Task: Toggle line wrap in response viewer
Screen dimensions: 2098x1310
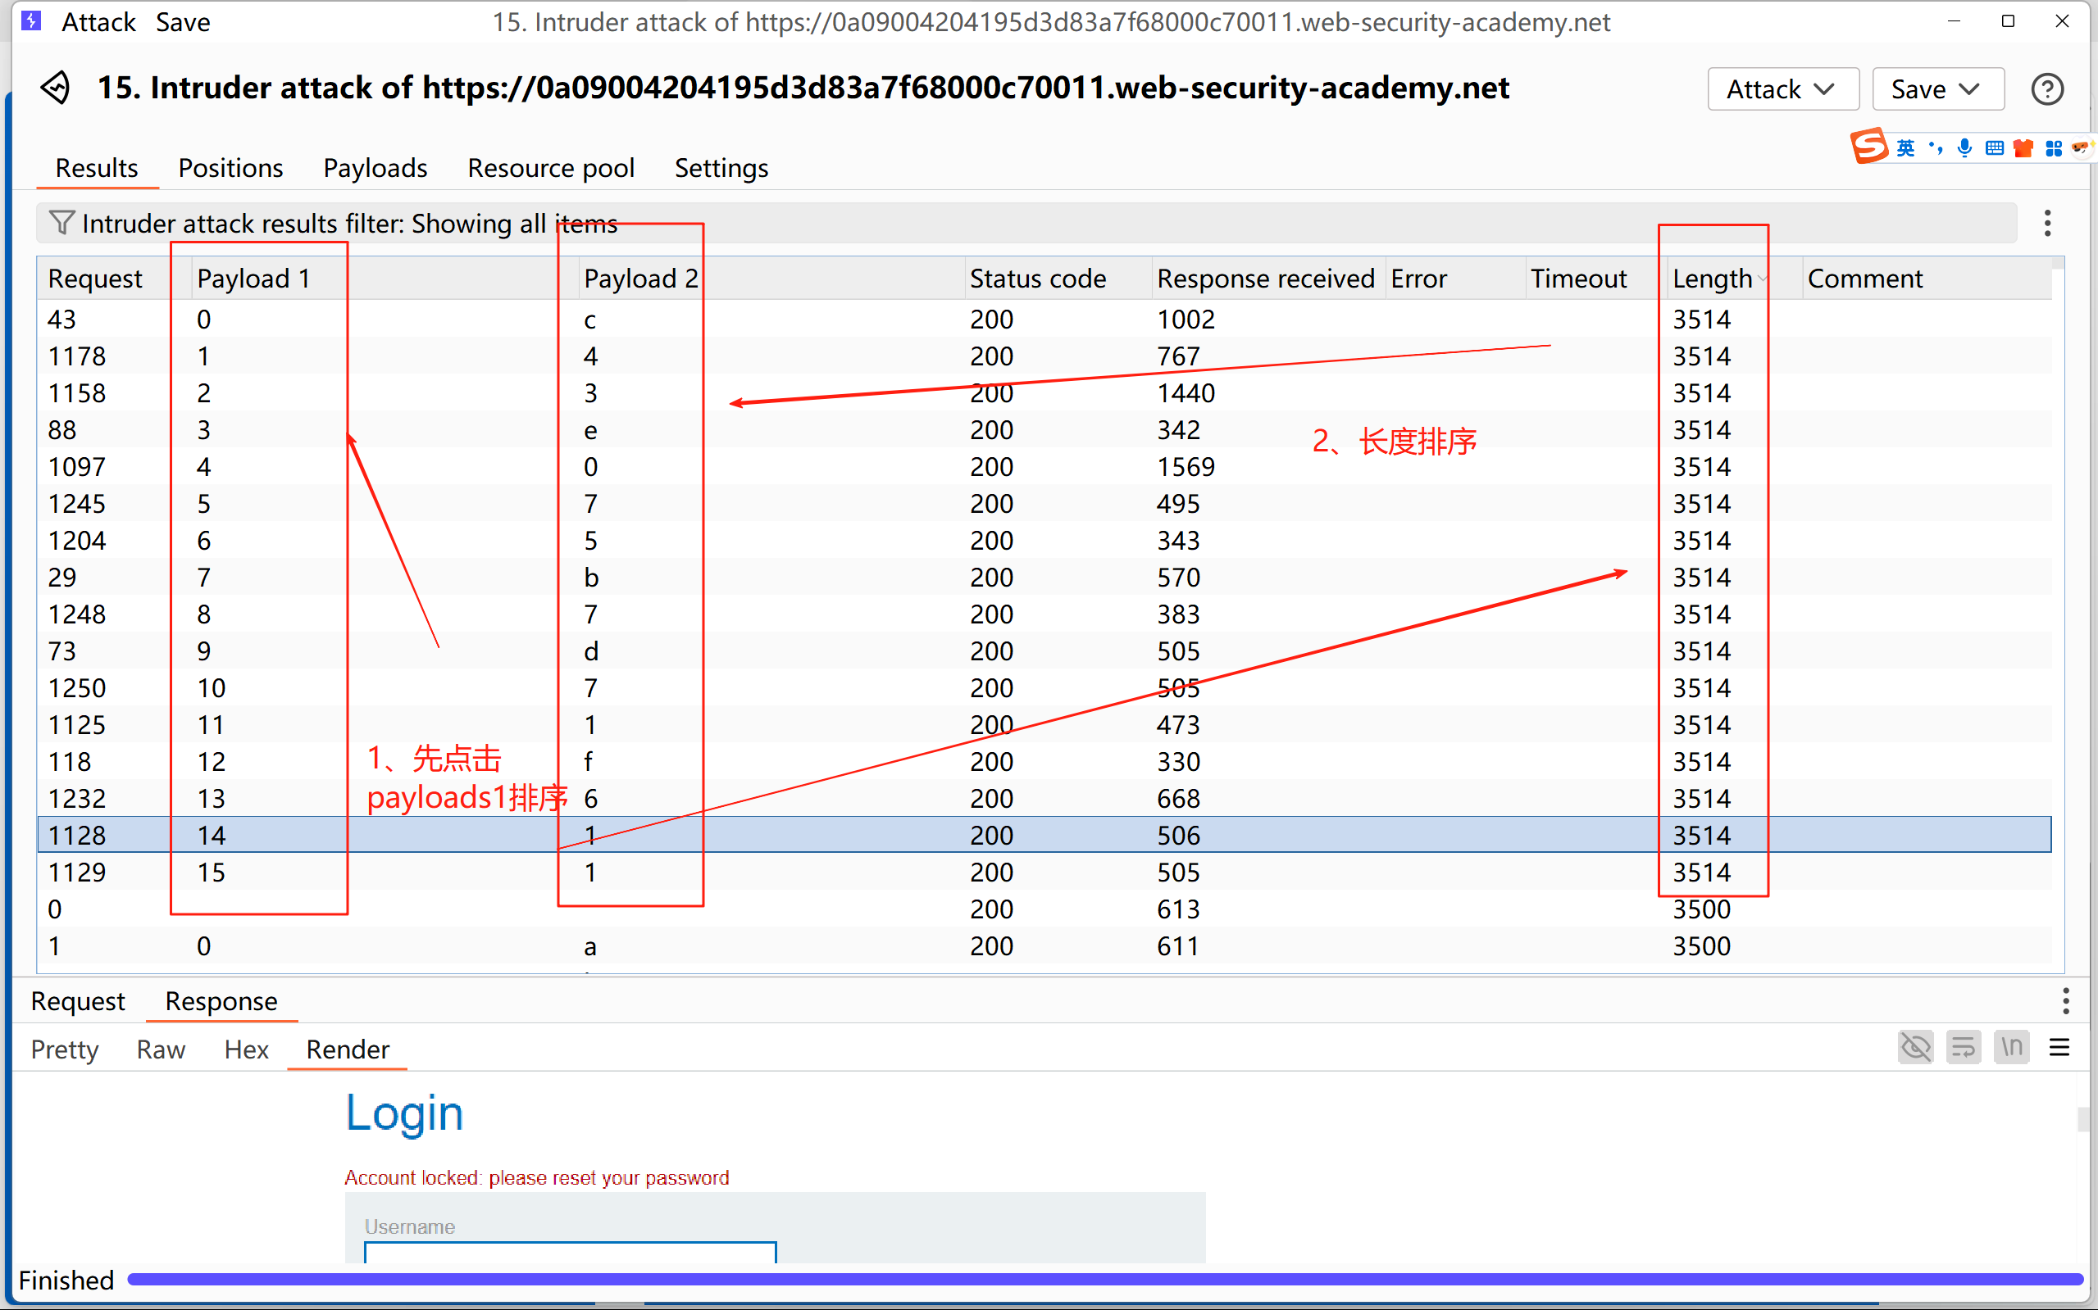Action: click(1963, 1048)
